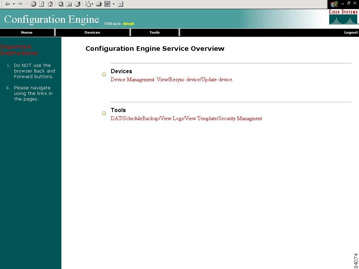Click the default NSM mode value
Viewport: 359px width, 269px height.
click(x=129, y=23)
